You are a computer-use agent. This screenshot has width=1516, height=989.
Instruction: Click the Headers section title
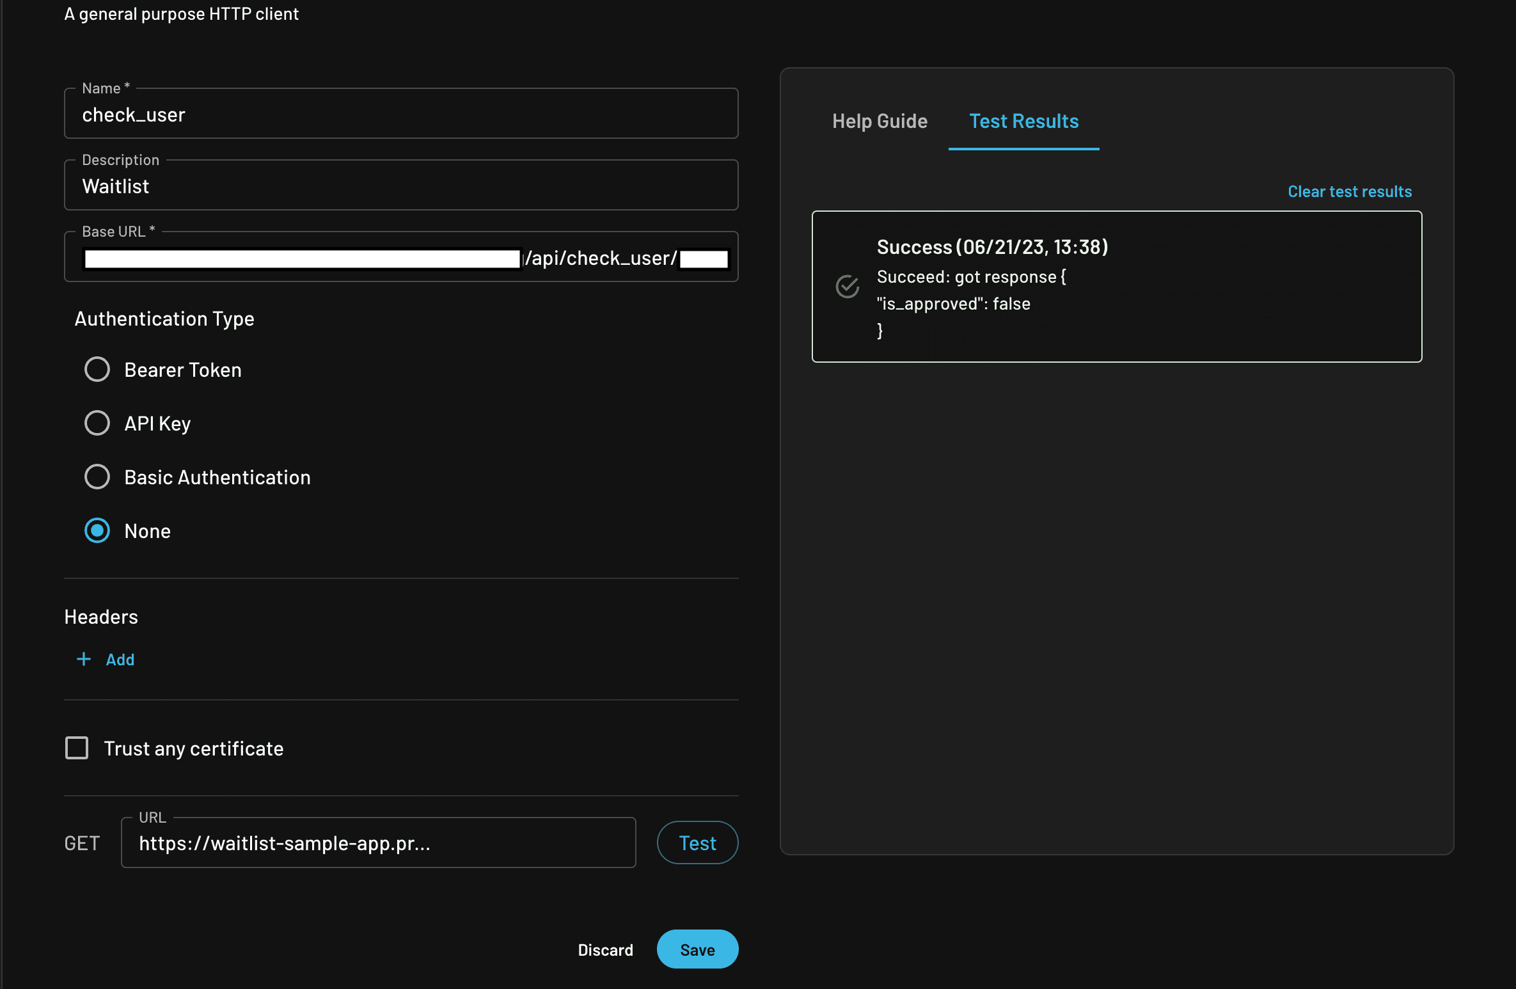101,617
